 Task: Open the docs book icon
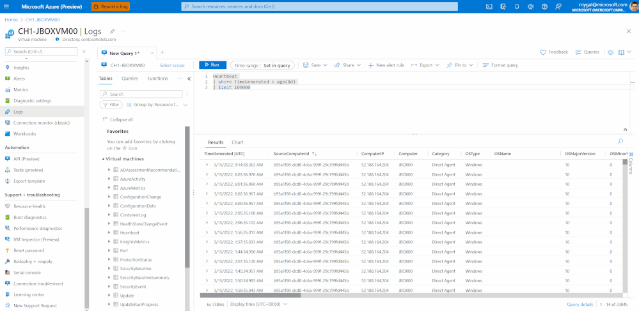click(x=622, y=52)
